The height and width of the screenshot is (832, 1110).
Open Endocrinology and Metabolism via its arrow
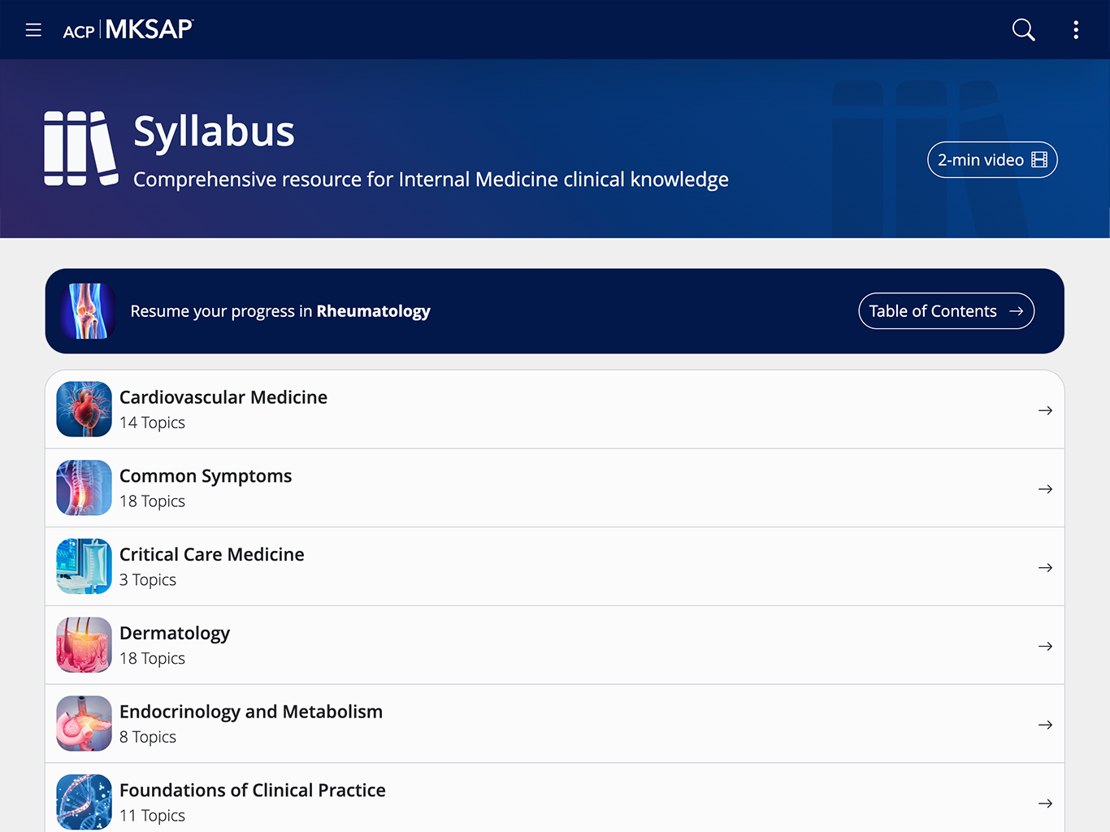click(x=1045, y=725)
